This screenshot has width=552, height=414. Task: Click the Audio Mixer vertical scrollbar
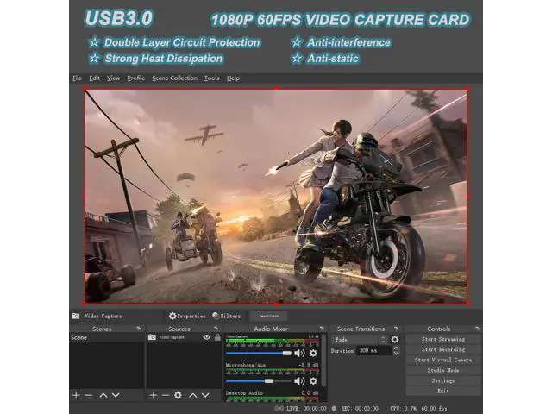[323, 361]
